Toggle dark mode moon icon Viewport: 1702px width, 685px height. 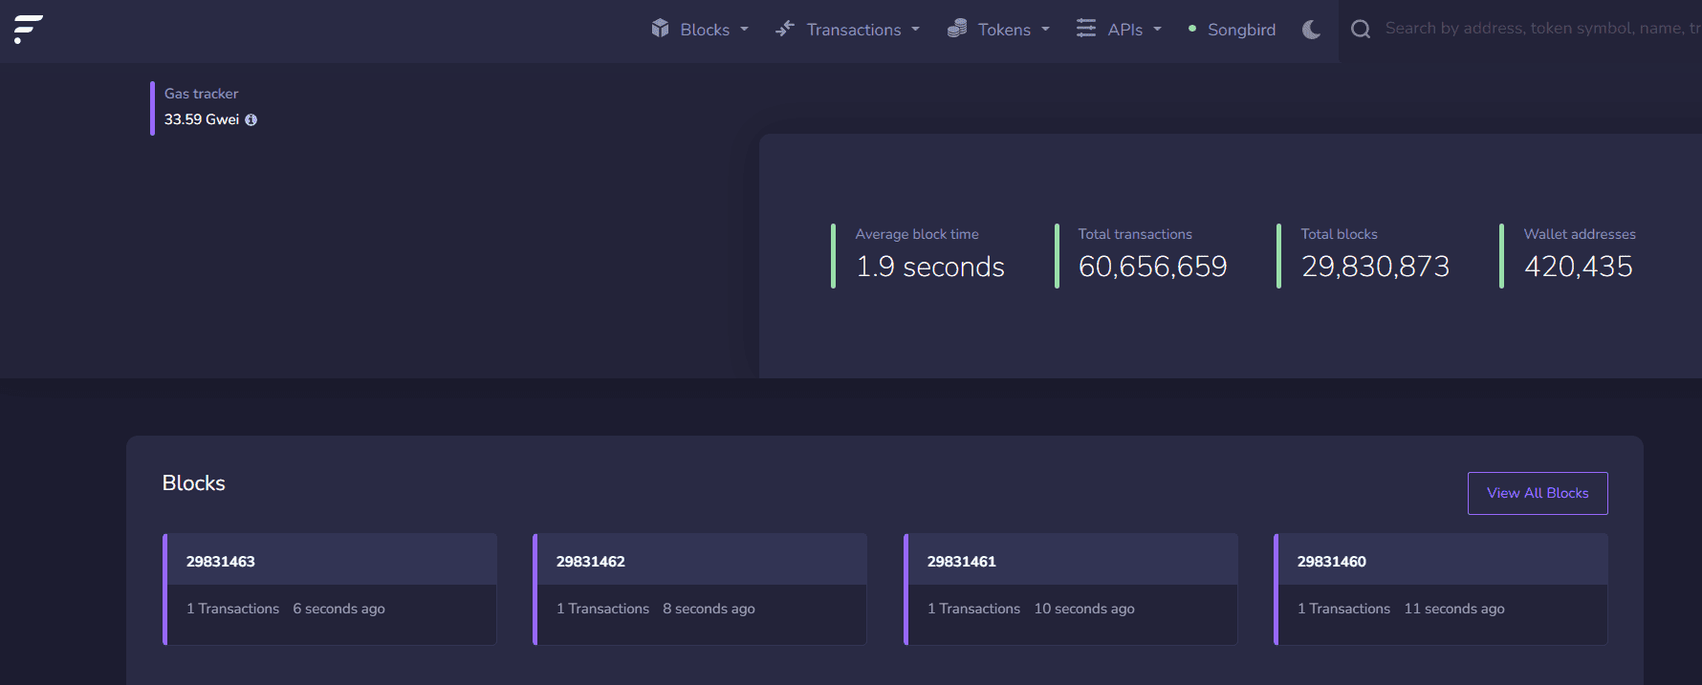[1312, 30]
